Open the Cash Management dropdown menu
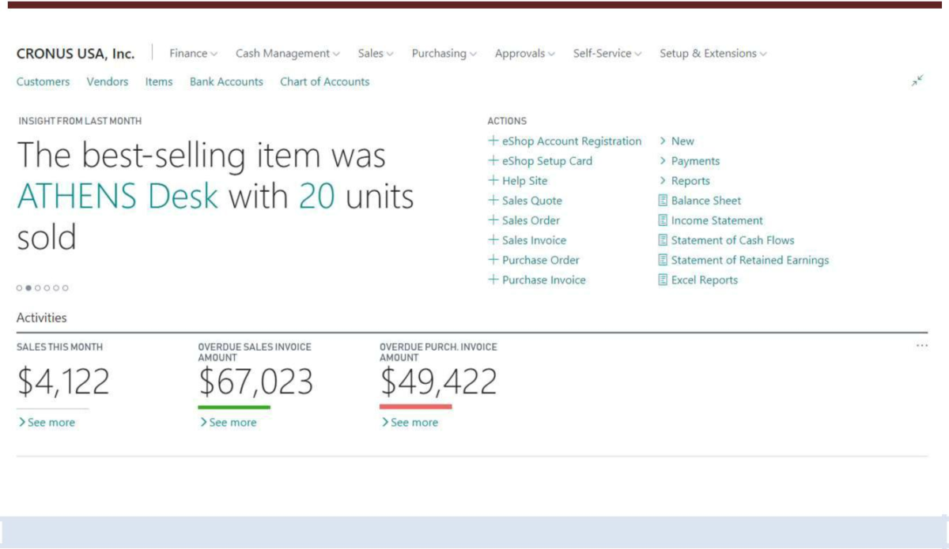Image resolution: width=949 pixels, height=549 pixels. click(288, 54)
